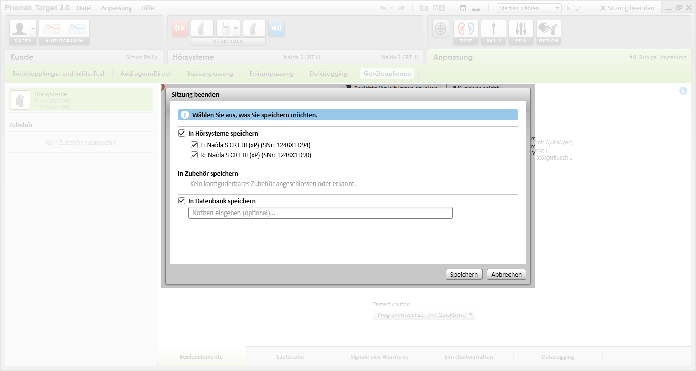Image resolution: width=696 pixels, height=371 pixels.
Task: Click Speichern button in dialog
Action: pos(464,274)
